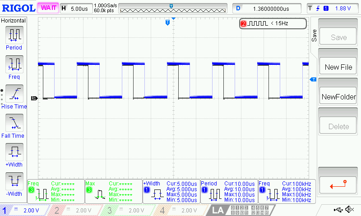361x216 pixels.
Task: Open the LA logic analyzer tab
Action: coord(218,210)
